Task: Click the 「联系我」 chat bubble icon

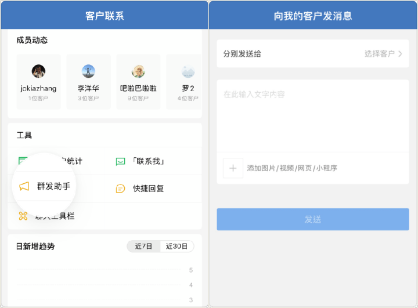Action: (120, 161)
